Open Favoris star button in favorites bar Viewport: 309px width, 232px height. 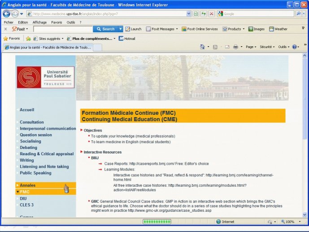coord(12,39)
